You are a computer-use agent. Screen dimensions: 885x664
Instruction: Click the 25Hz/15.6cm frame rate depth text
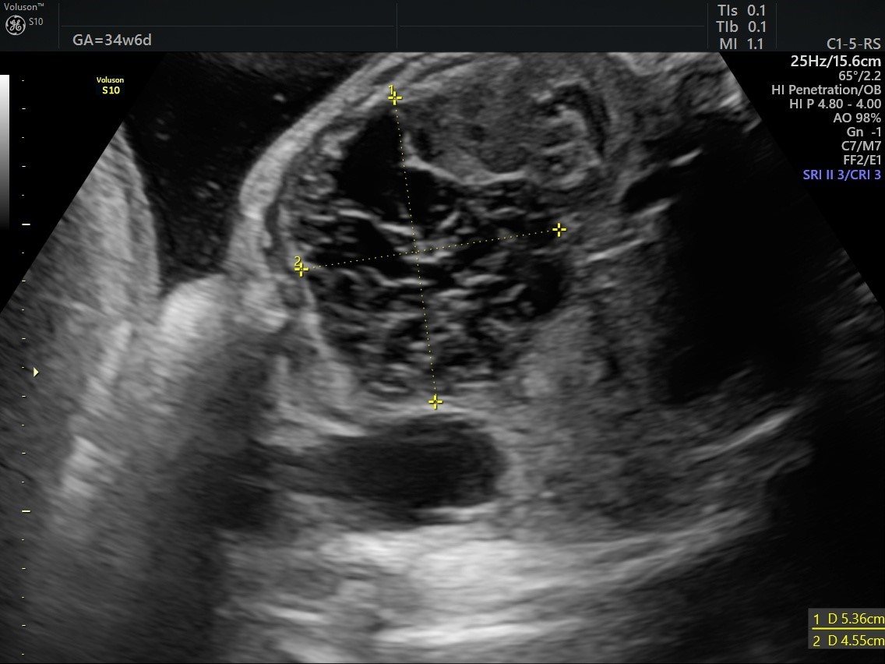(x=835, y=61)
